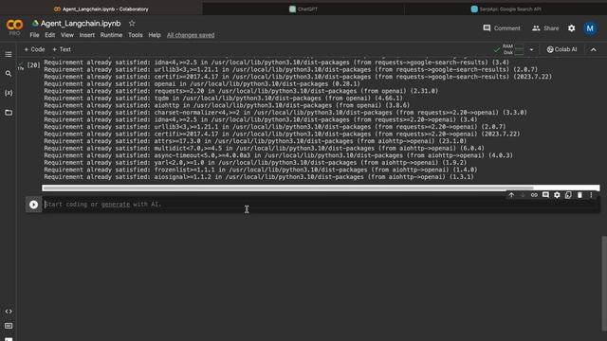The image size is (607, 341).
Task: Open the command palette icon
Action: (9, 326)
